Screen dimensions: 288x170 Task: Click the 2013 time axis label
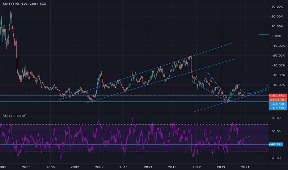(x=148, y=167)
